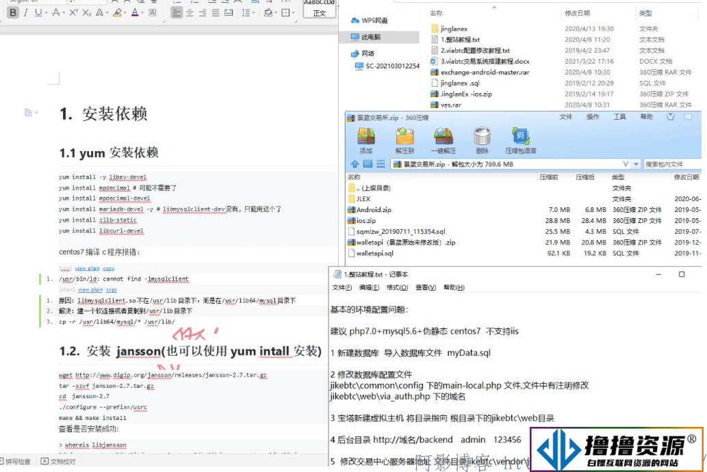The image size is (707, 472).
Task: Align the paragraph to the right
Action: pyautogui.click(x=203, y=12)
